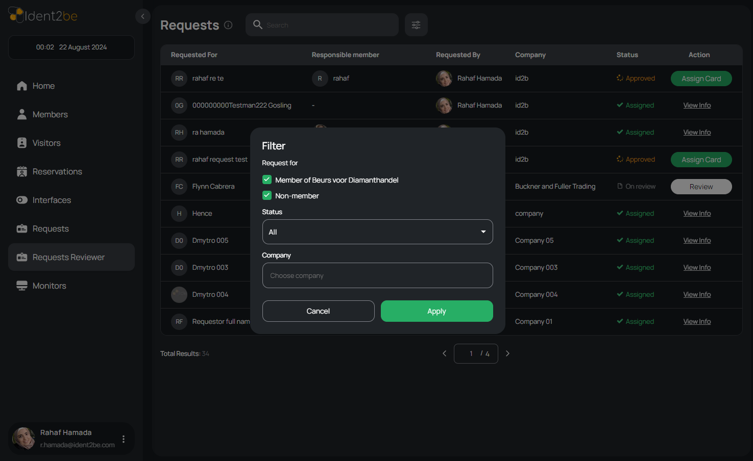This screenshot has height=461, width=753.
Task: Click Review for Flynn Cabrera
Action: (701, 187)
